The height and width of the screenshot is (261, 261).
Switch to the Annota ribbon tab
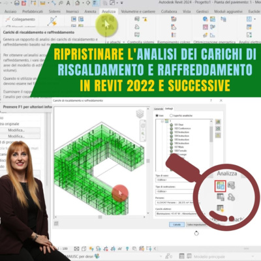90,11
